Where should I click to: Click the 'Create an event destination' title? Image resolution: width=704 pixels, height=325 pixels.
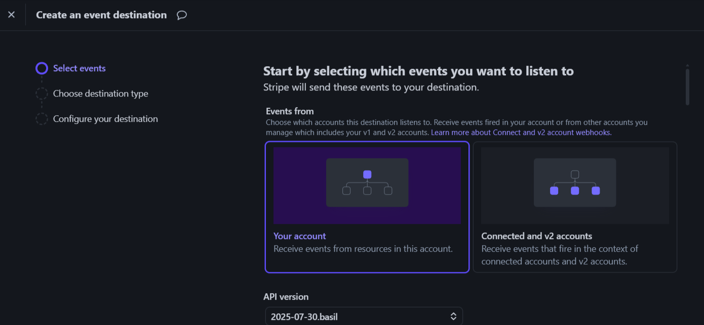point(101,15)
